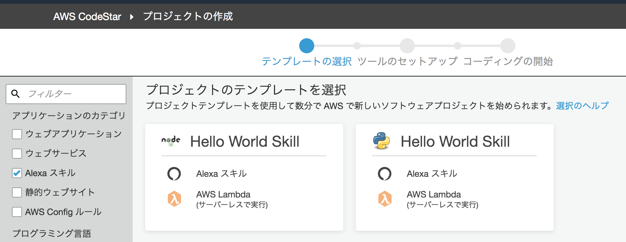Click AWS Lambda icon in the Node.js card
The image size is (626, 242).
pyautogui.click(x=174, y=199)
